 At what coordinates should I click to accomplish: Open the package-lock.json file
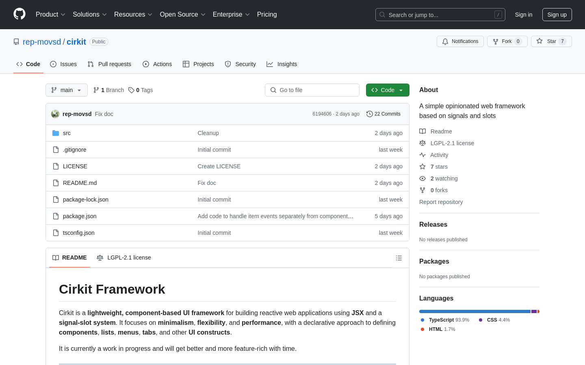coord(86,200)
